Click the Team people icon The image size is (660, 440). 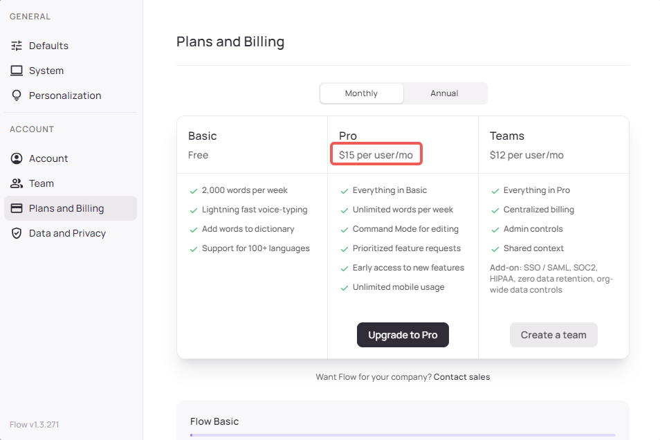(17, 183)
